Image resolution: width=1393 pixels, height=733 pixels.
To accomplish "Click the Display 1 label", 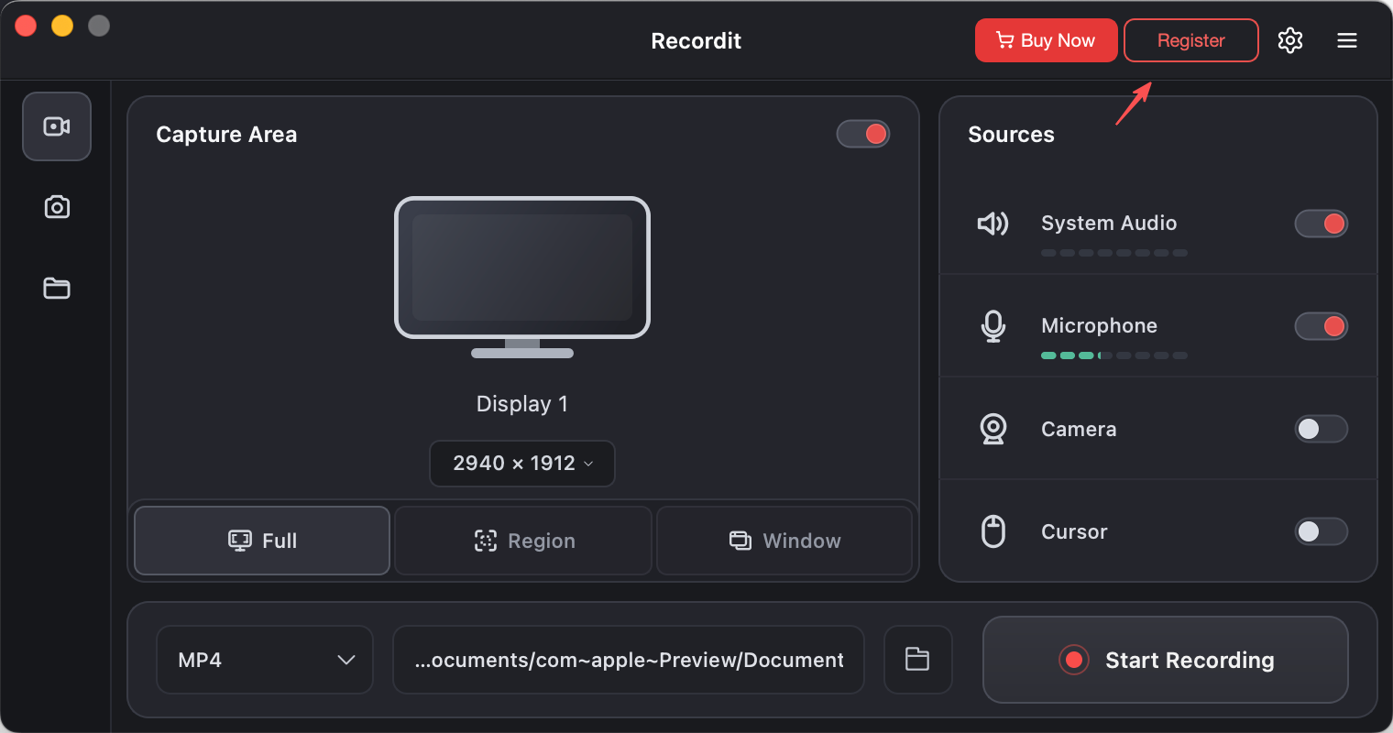I will pos(522,404).
